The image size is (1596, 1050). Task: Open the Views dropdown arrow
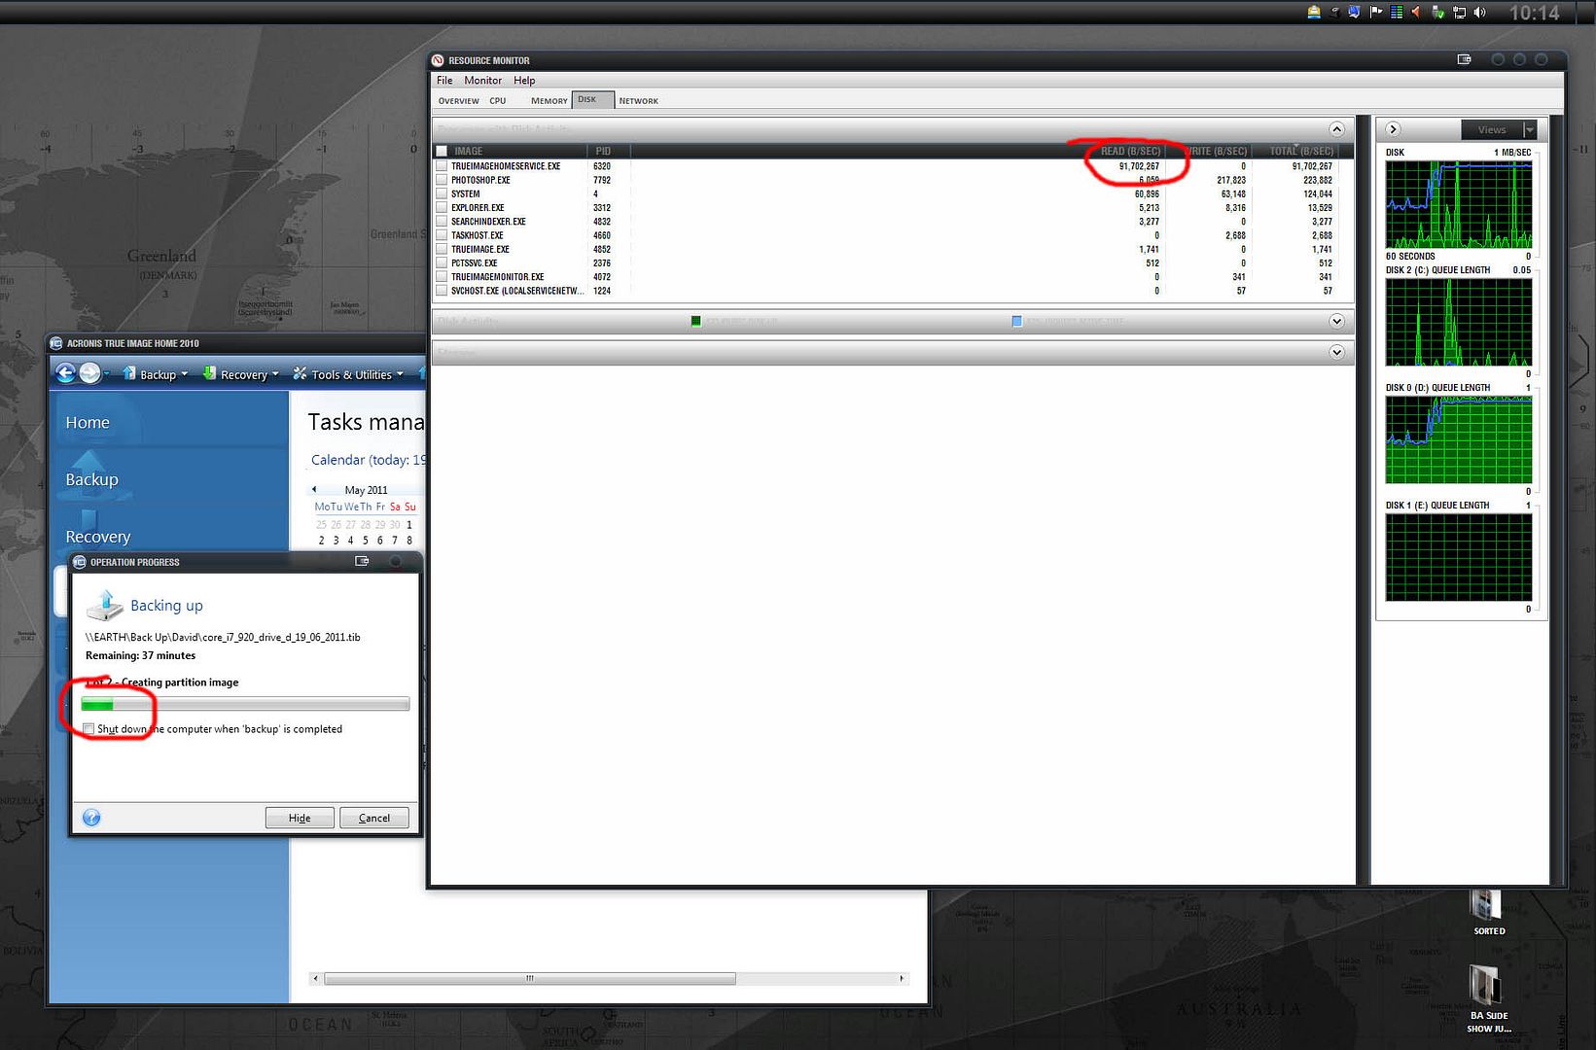(x=1529, y=129)
